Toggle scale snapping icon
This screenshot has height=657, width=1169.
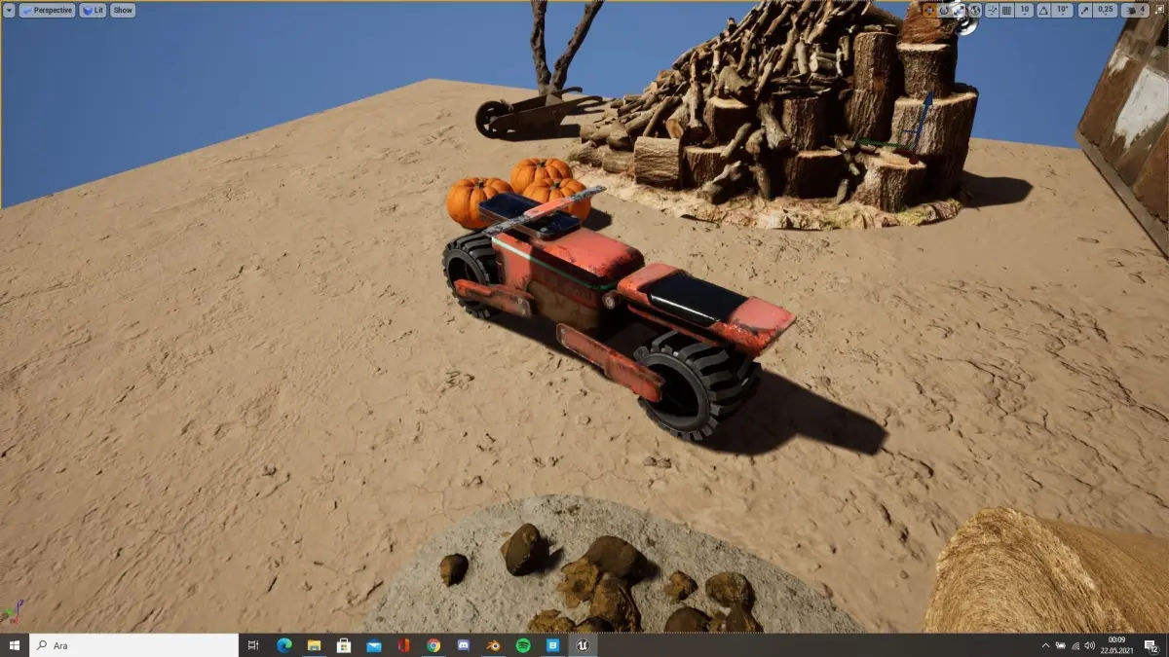1085,10
